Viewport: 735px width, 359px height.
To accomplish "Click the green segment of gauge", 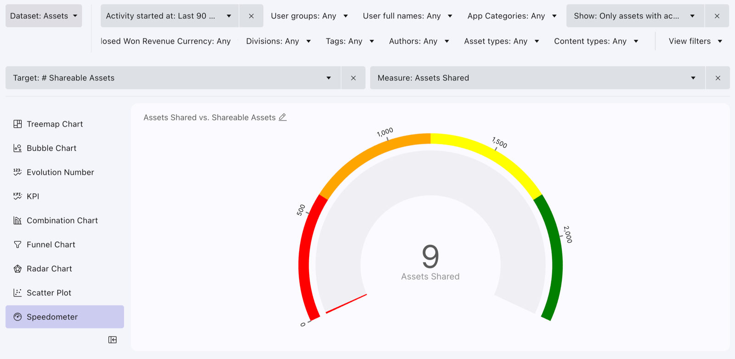I will [x=554, y=257].
